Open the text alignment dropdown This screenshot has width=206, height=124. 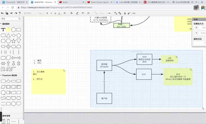pyautogui.click(x=65, y=13)
